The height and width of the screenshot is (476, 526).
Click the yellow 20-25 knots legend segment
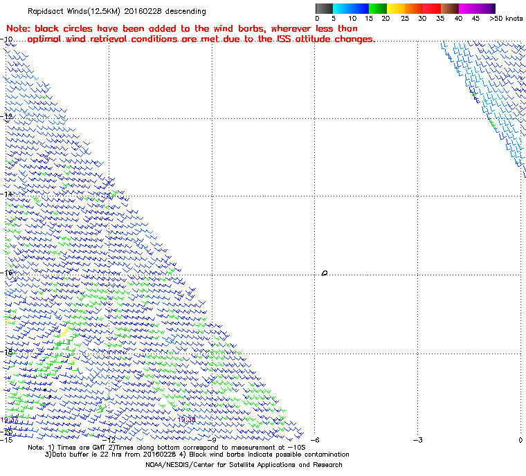click(396, 8)
